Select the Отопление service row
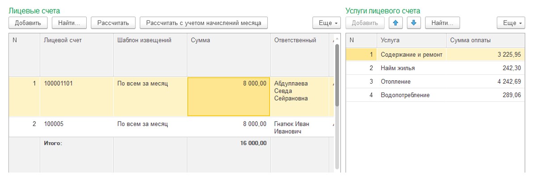 pyautogui.click(x=435, y=81)
